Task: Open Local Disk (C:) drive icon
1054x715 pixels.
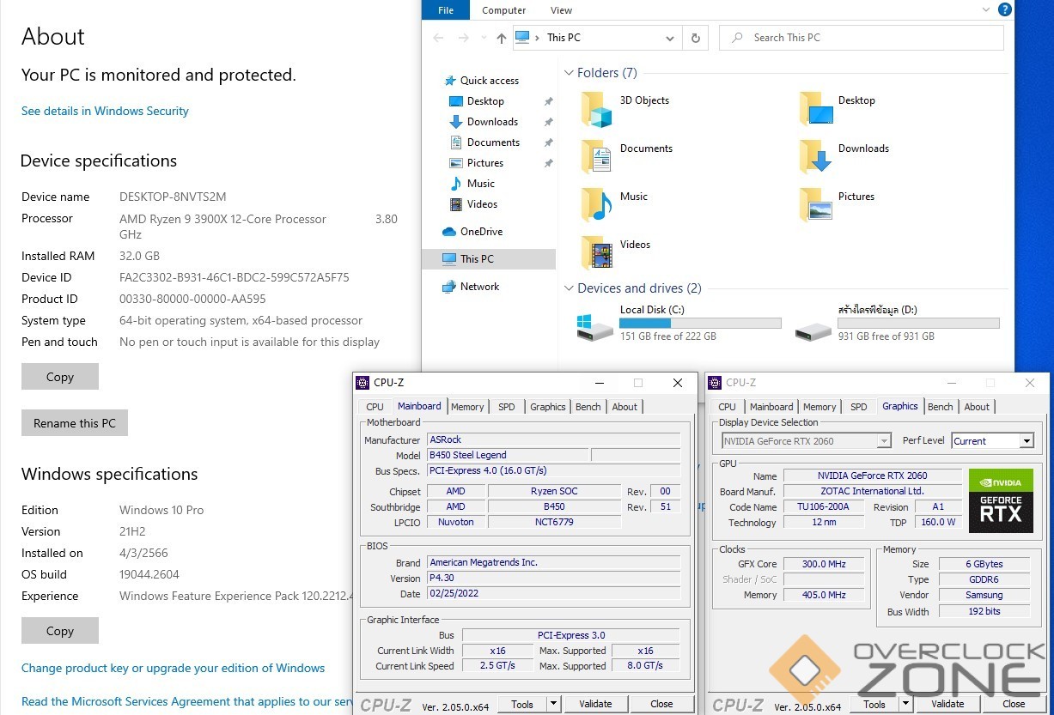Action: (x=595, y=326)
